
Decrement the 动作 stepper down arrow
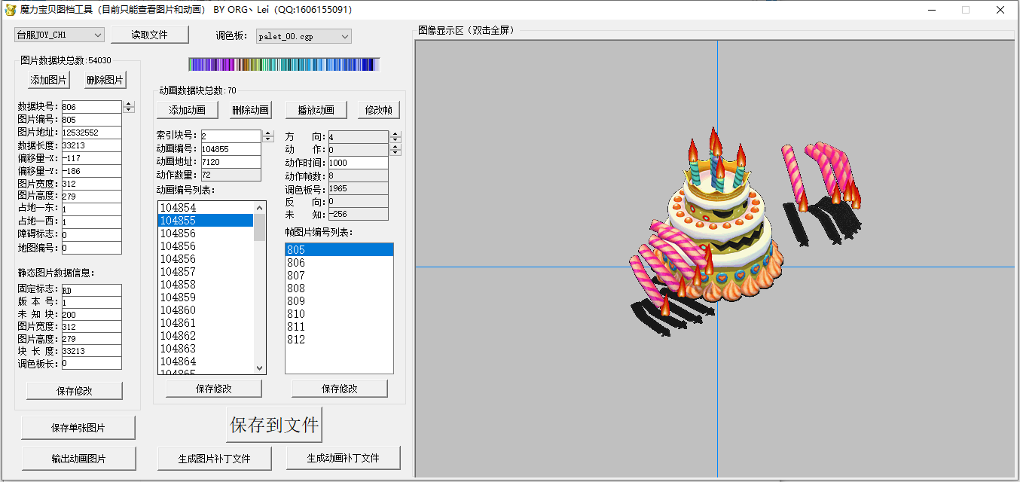point(395,152)
